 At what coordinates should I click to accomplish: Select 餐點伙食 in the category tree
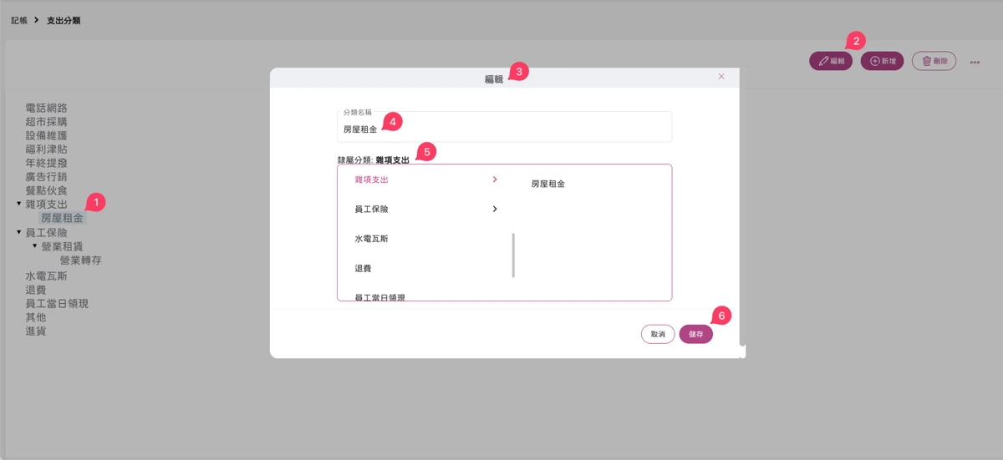(46, 190)
